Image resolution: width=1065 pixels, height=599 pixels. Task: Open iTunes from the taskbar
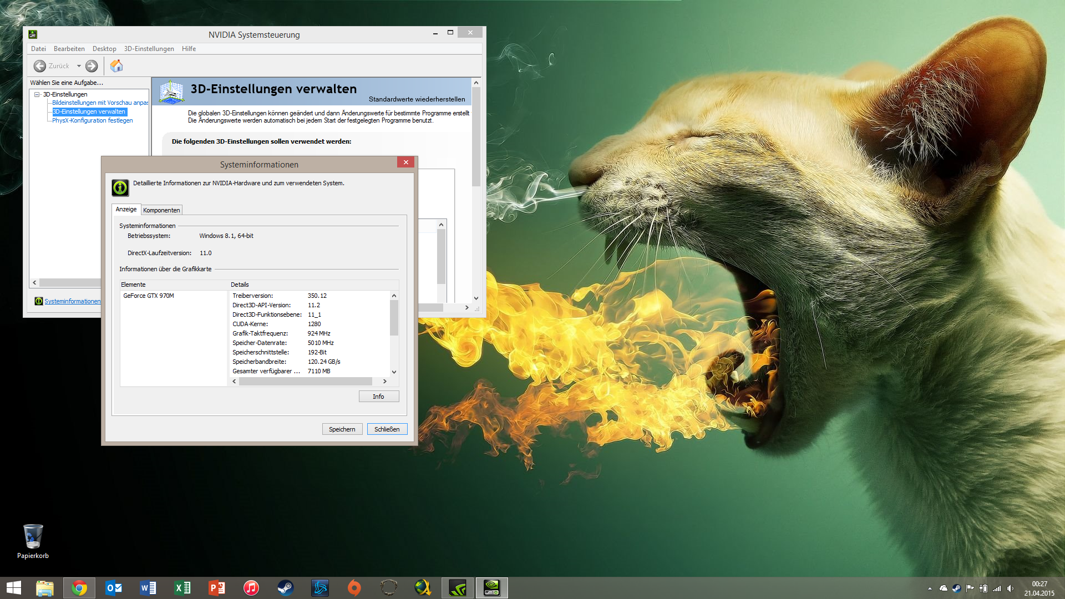tap(251, 587)
